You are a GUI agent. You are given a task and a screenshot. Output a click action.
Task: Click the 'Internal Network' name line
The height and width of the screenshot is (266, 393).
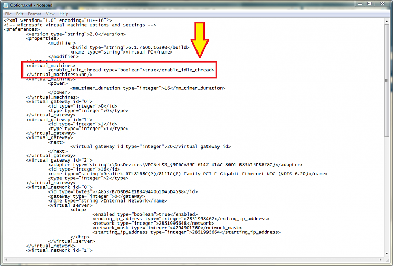107,201
